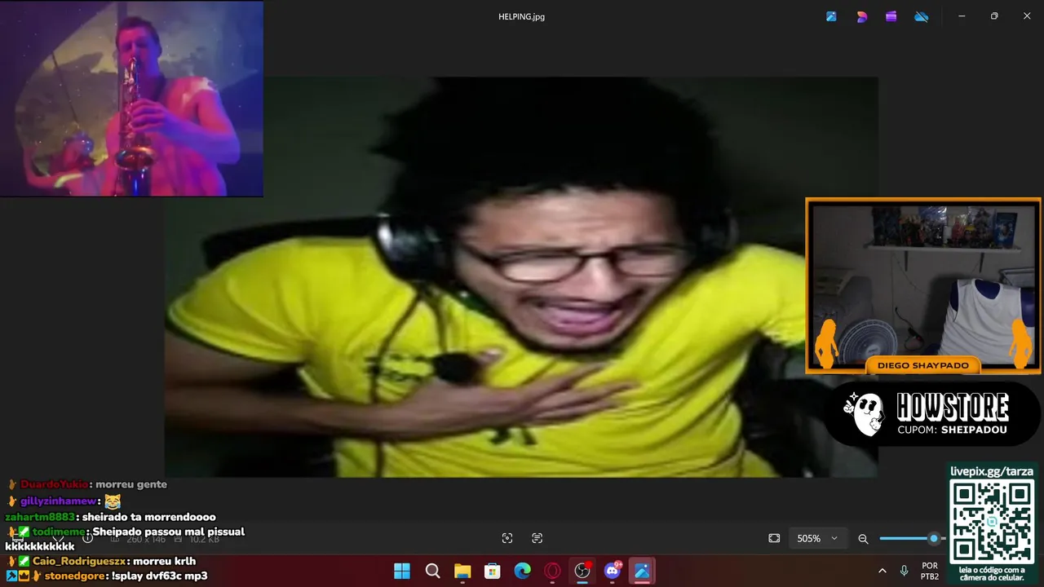Click chat username DuardoYukio
The image size is (1044, 587).
pos(54,484)
